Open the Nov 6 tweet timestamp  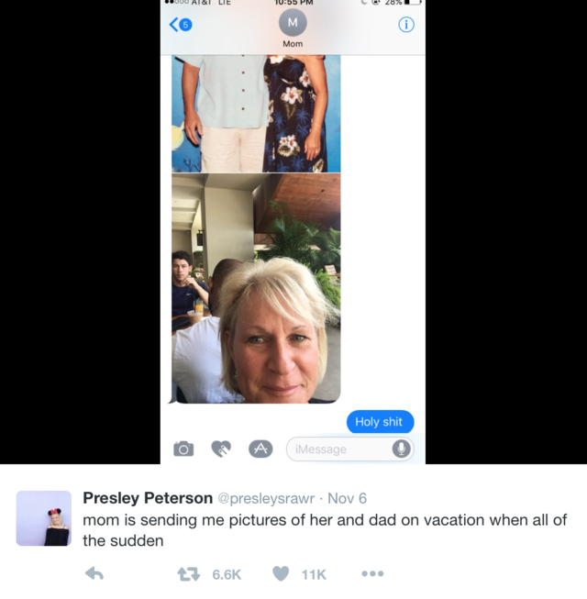(348, 498)
